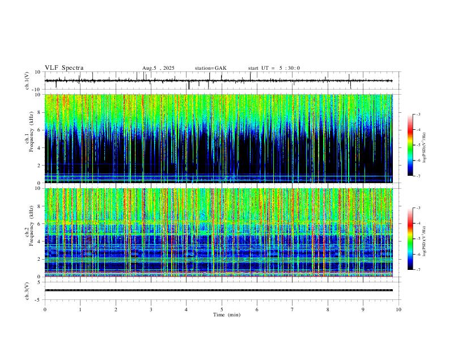Click the "6" kHz tick on ch.1 spectrogram
This screenshot has width=449, height=347.
tap(40, 130)
